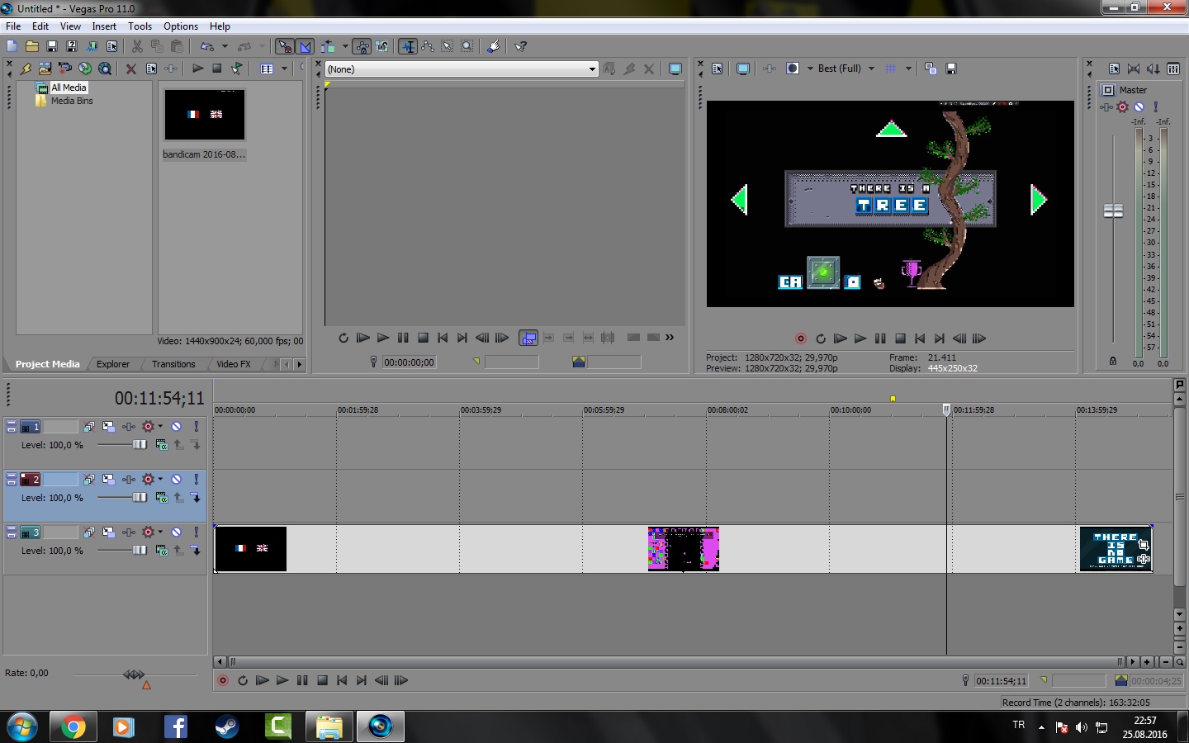Screen dimensions: 1189x743
Task: Create a new project with toolbar icon
Action: 12,46
